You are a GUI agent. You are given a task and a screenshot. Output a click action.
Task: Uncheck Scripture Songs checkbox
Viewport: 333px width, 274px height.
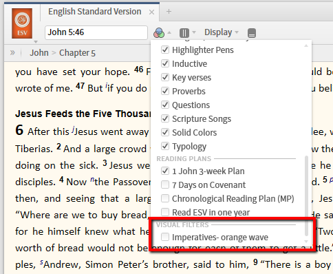point(165,118)
